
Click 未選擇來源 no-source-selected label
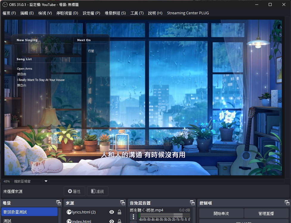pyautogui.click(x=13, y=191)
